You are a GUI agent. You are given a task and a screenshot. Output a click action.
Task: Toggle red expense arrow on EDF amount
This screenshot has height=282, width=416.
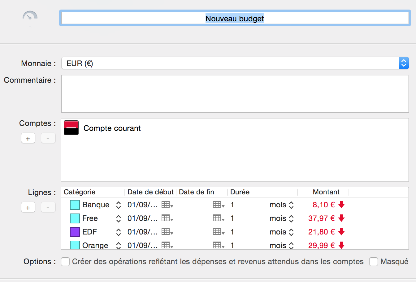[x=341, y=232]
